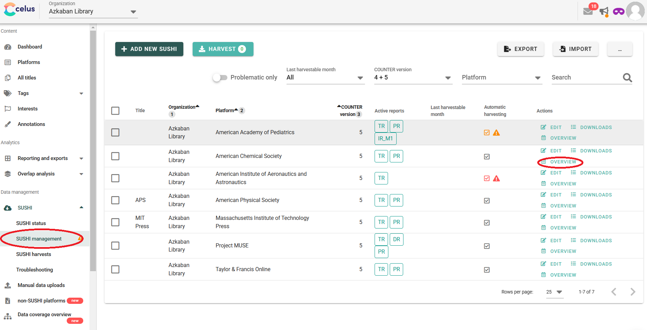This screenshot has height=330, width=647.
Task: Sort by COUNTER version column header
Action: [350, 110]
